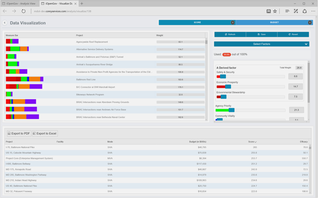The width and height of the screenshot is (318, 198).
Task: Open the browser reading view
Action: (x=268, y=11)
